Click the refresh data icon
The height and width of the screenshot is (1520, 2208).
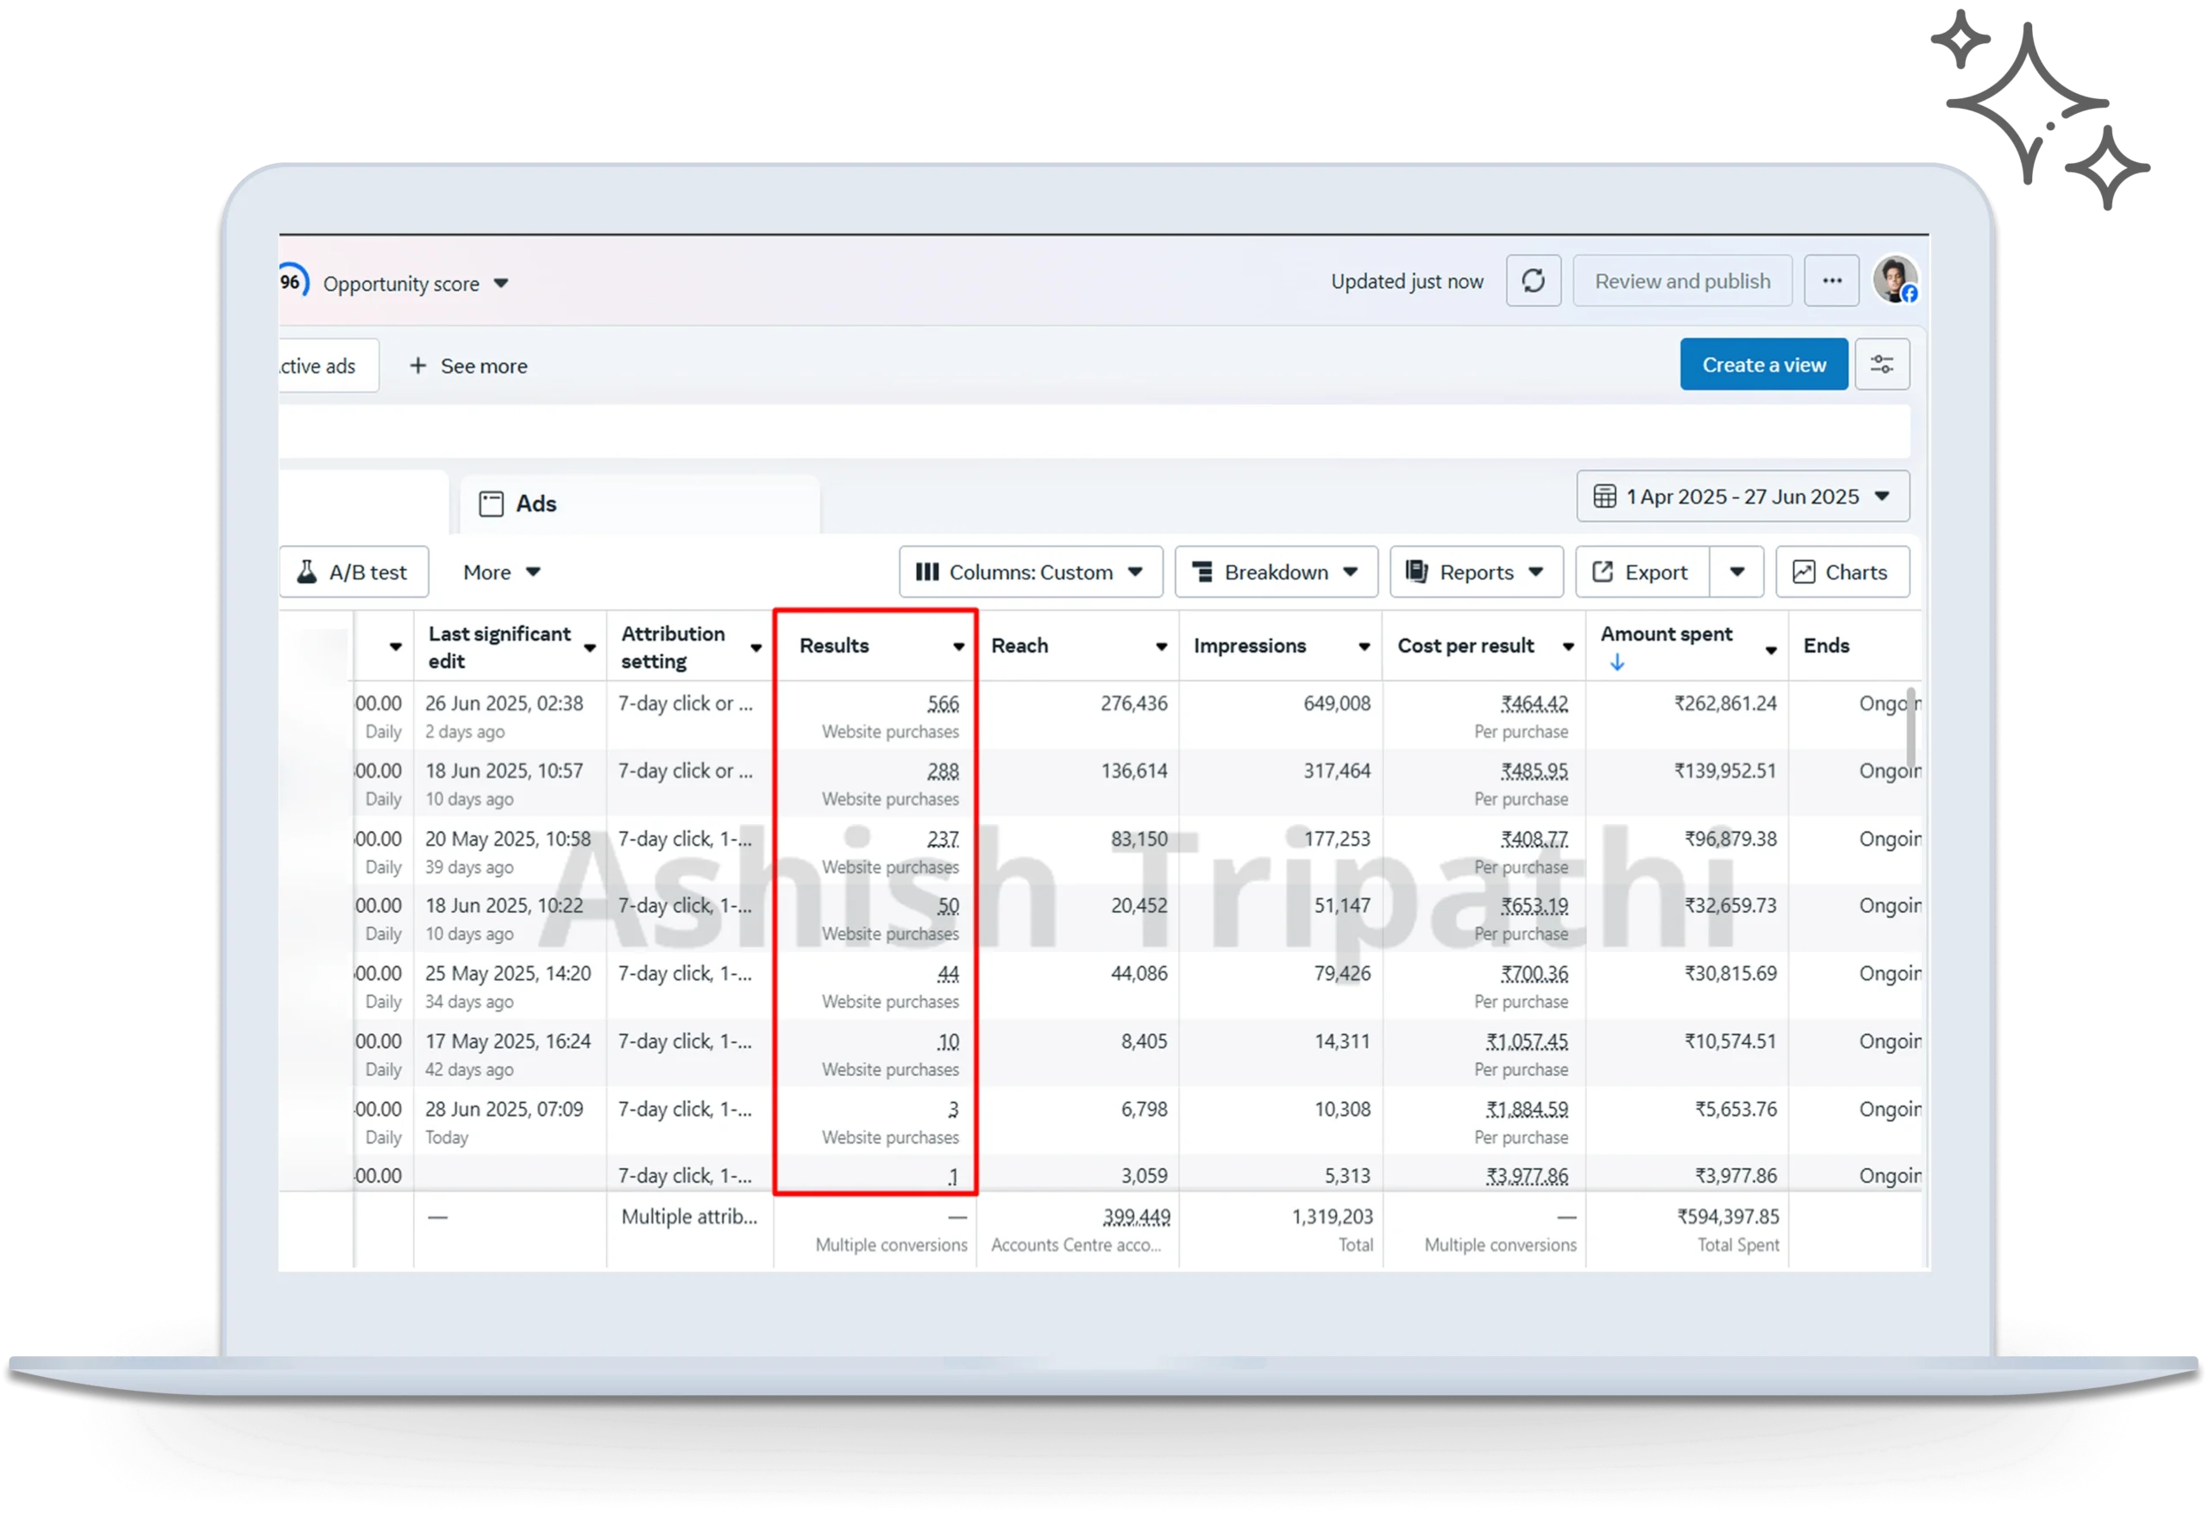[x=1533, y=281]
